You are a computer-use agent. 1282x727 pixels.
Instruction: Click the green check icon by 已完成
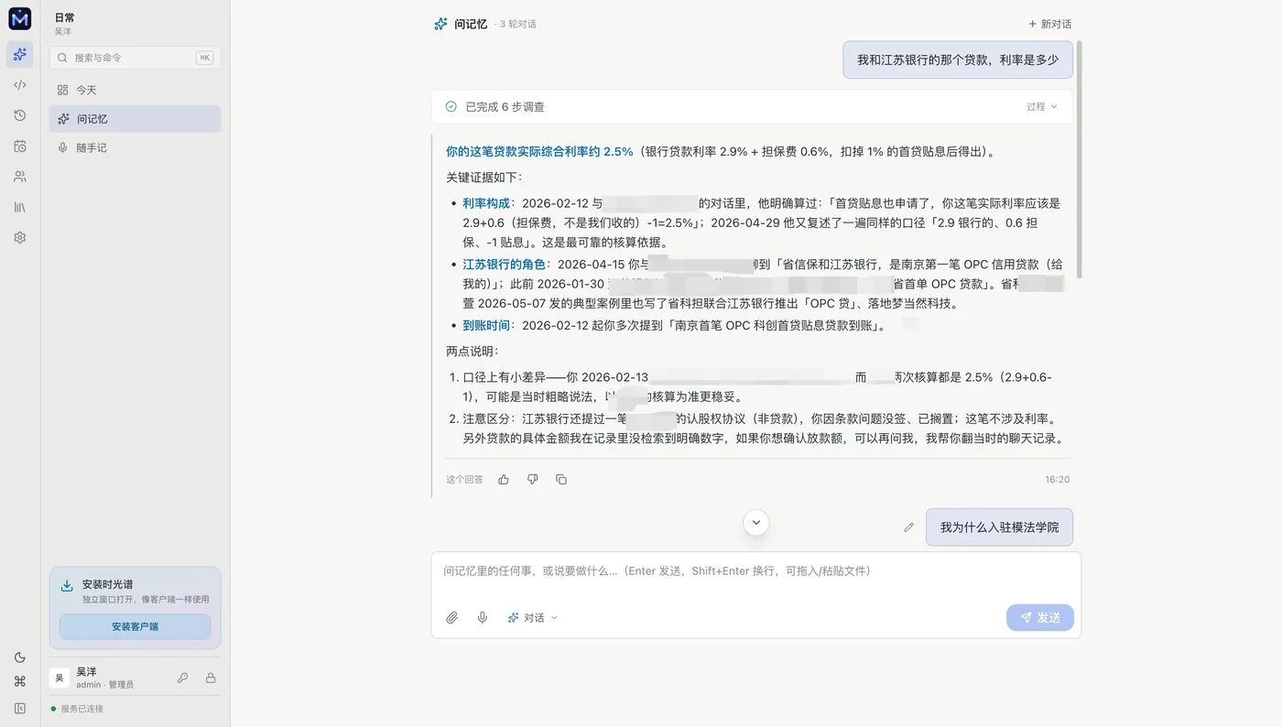pyautogui.click(x=451, y=107)
